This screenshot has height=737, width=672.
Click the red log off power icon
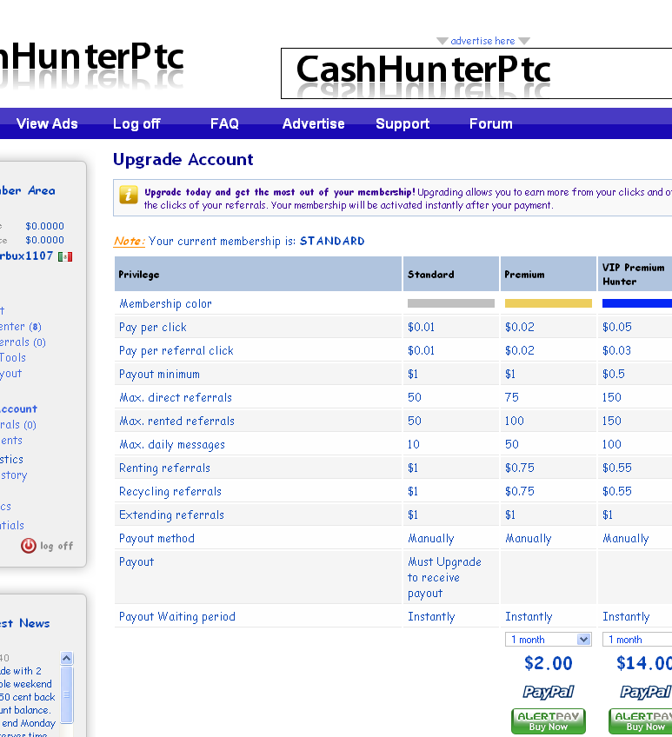[28, 546]
